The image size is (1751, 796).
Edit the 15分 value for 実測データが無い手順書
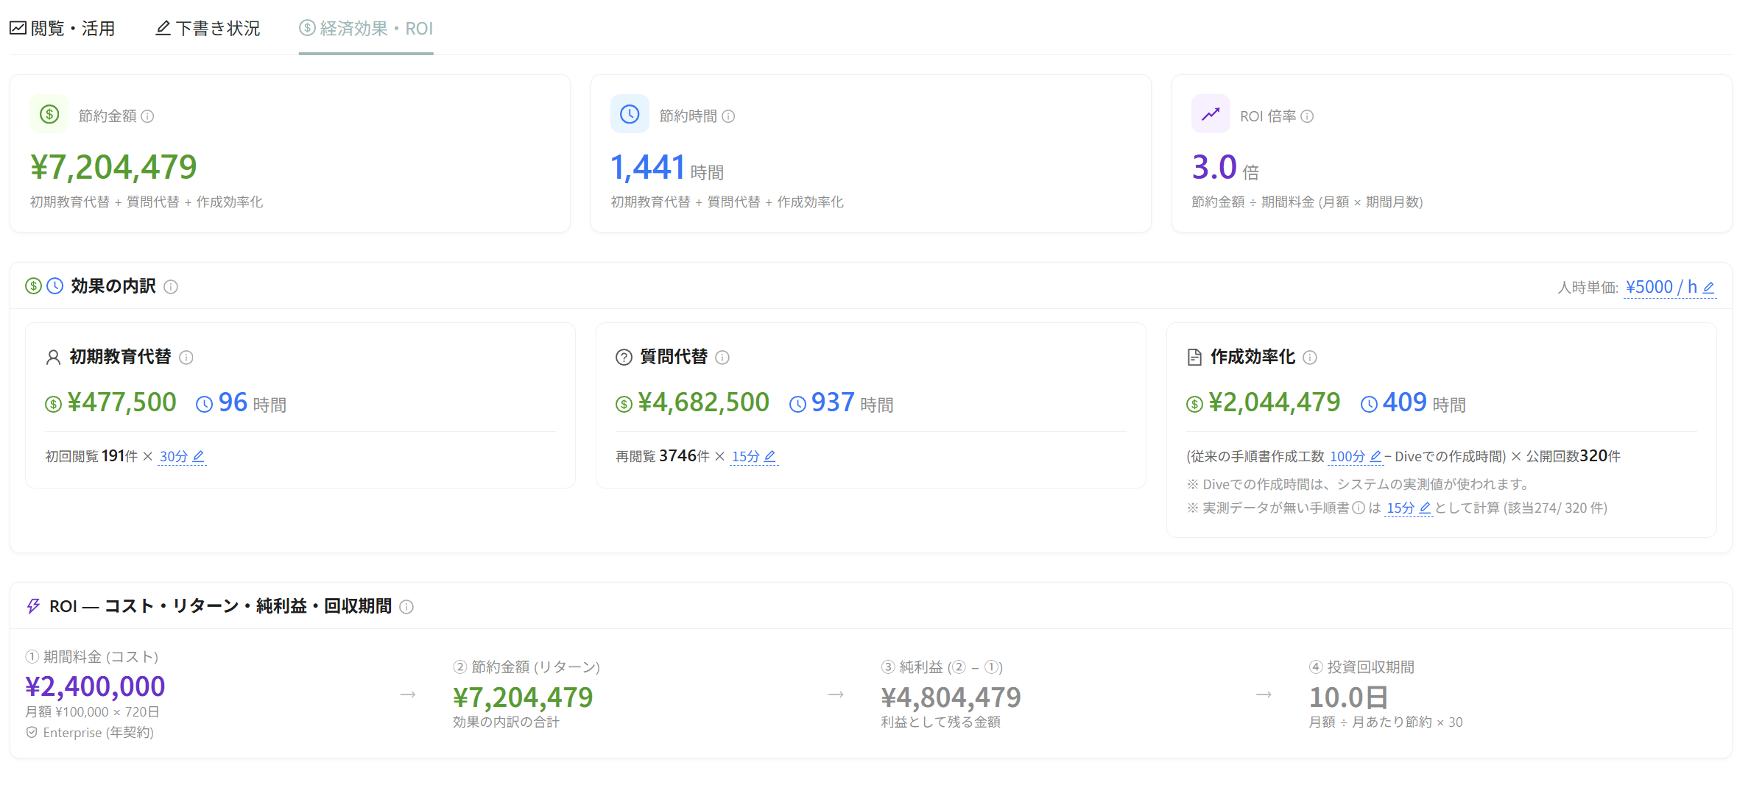click(1409, 508)
